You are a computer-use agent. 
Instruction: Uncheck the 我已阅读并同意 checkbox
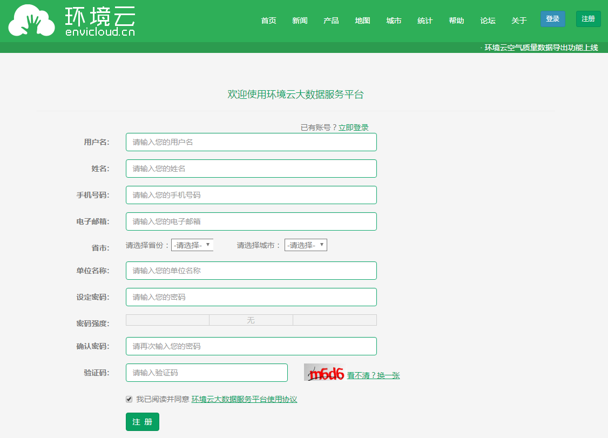coord(129,399)
